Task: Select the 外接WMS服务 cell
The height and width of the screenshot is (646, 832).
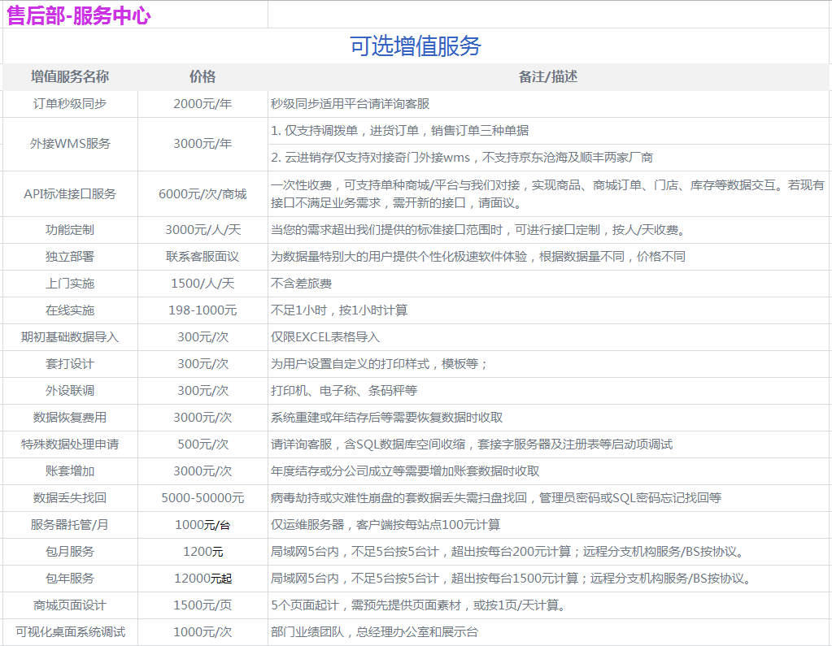Action: click(x=70, y=144)
